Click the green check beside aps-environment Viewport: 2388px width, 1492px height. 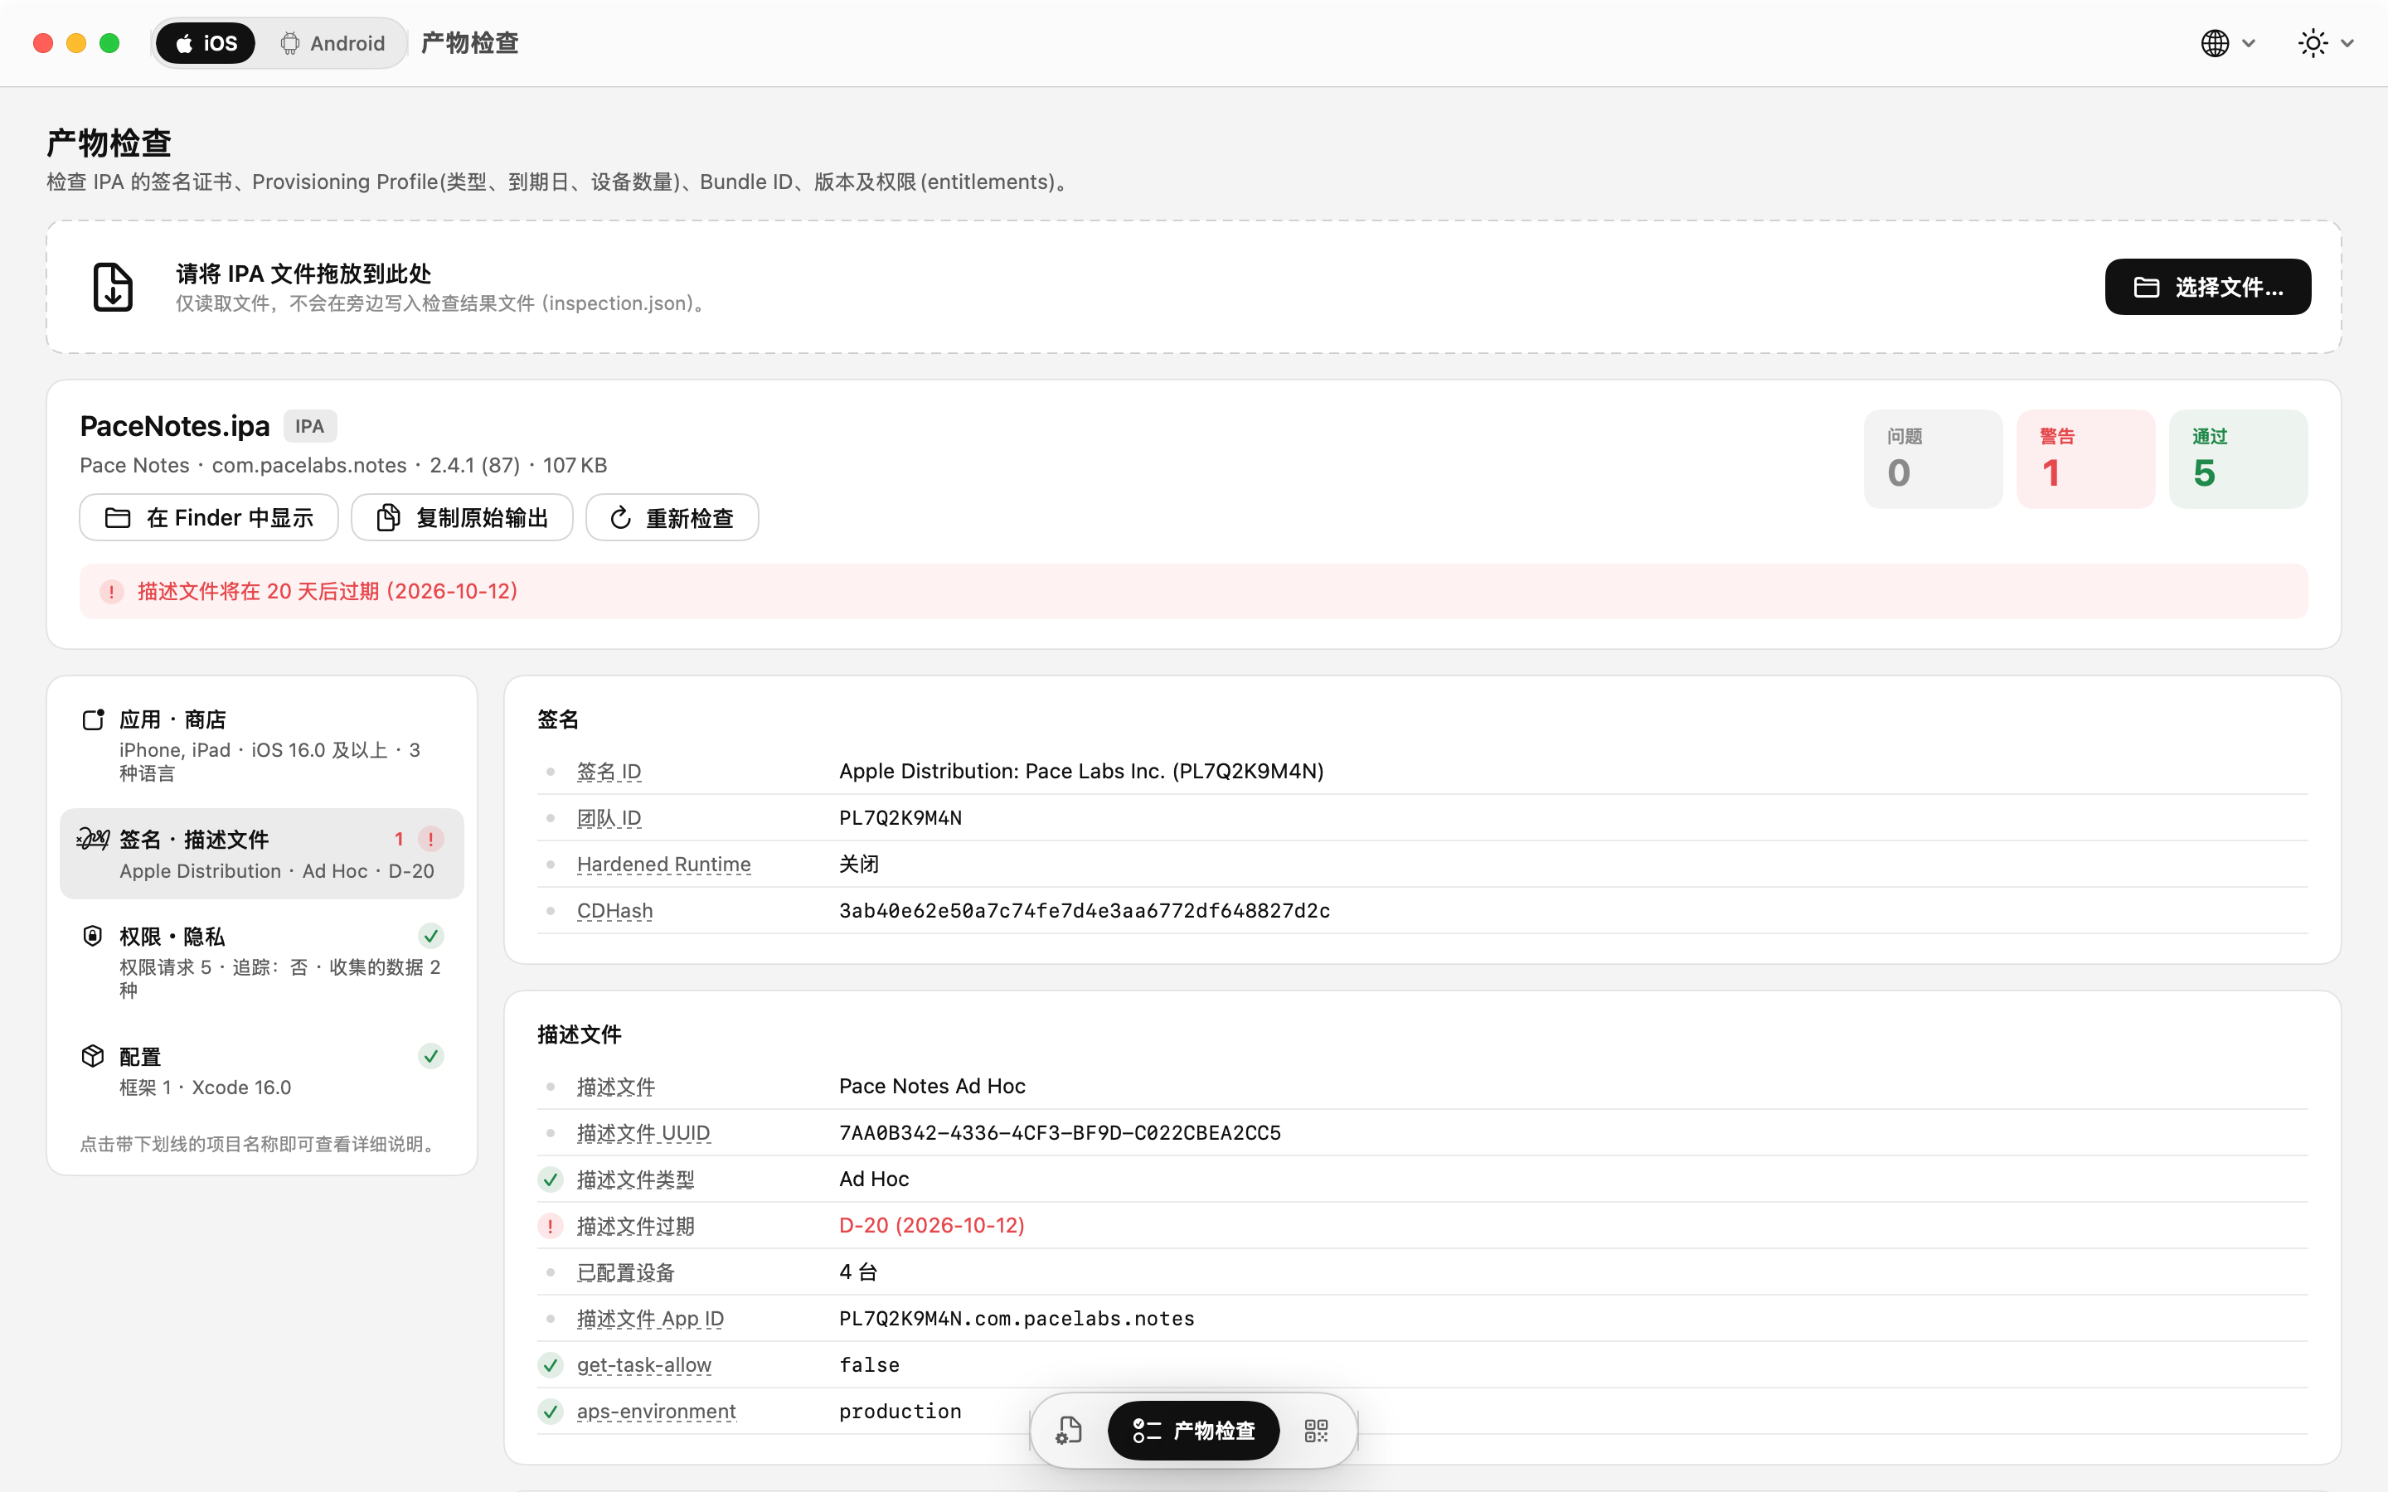click(x=551, y=1411)
